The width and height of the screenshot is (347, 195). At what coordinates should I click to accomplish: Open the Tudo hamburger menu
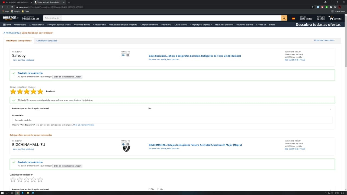click(7, 25)
